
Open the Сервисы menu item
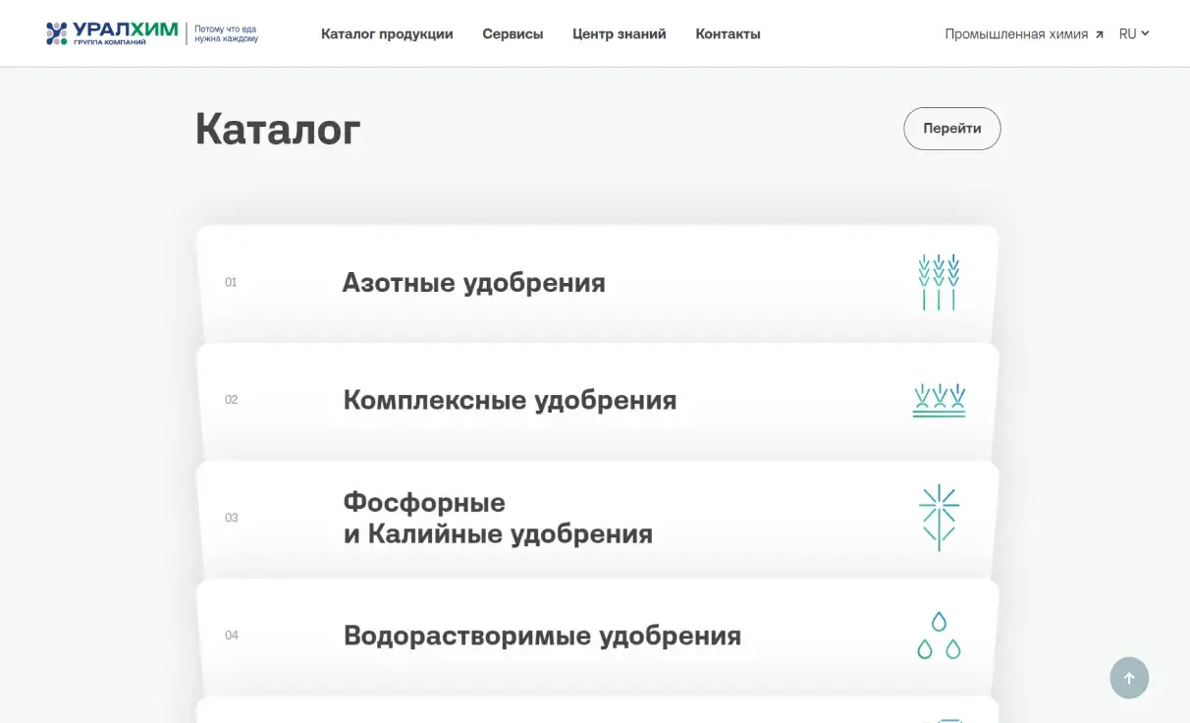(x=513, y=33)
